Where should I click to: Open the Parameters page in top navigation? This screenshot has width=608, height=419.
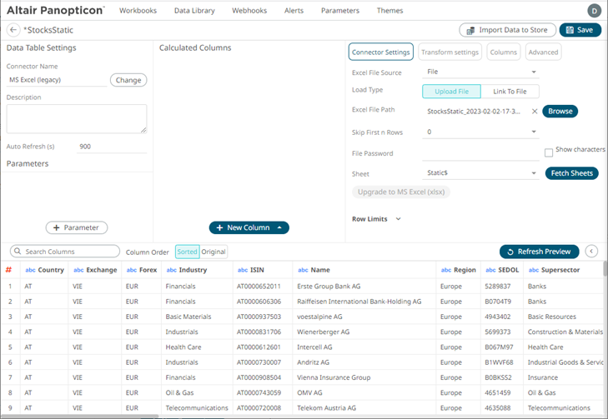point(340,11)
